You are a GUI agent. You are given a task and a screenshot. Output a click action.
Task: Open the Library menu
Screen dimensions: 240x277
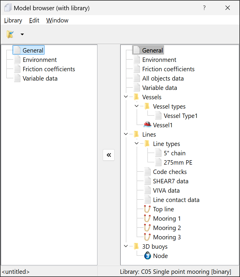[x=13, y=20]
